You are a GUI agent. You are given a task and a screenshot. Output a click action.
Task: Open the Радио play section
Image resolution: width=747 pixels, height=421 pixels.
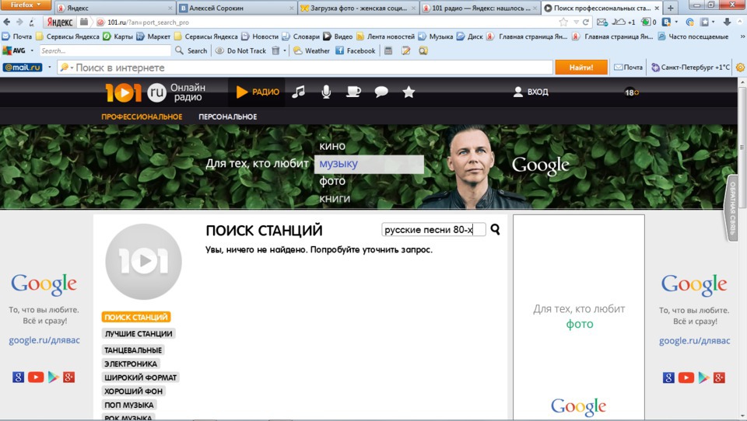tap(258, 92)
